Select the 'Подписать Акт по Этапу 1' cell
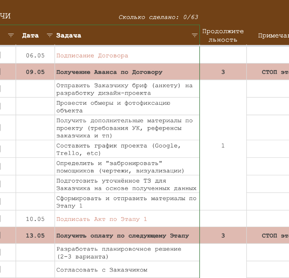The width and height of the screenshot is (289, 278). point(101,219)
